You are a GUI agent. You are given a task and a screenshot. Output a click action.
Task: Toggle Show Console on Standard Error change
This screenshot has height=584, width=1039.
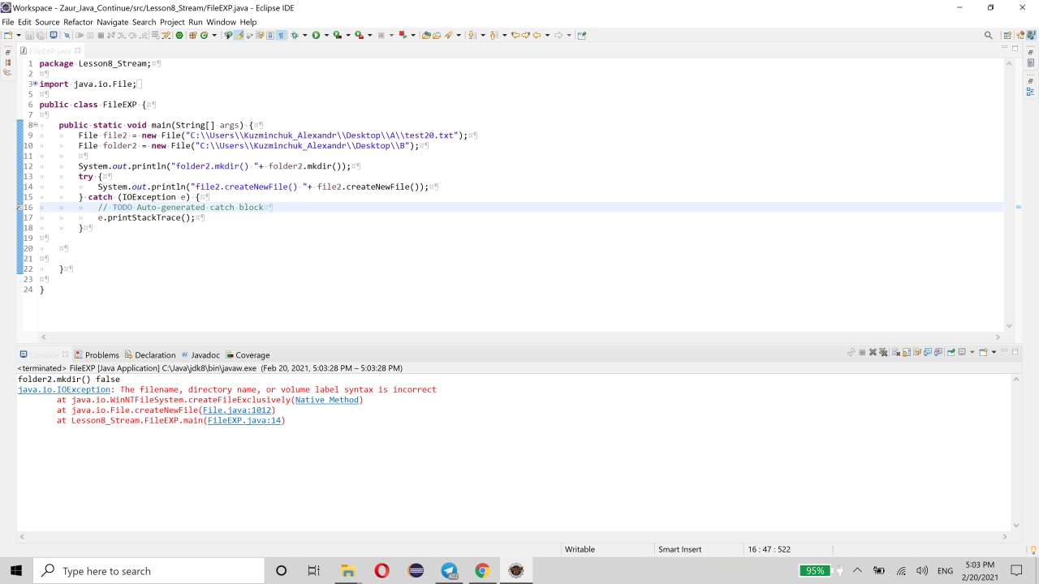pos(938,352)
